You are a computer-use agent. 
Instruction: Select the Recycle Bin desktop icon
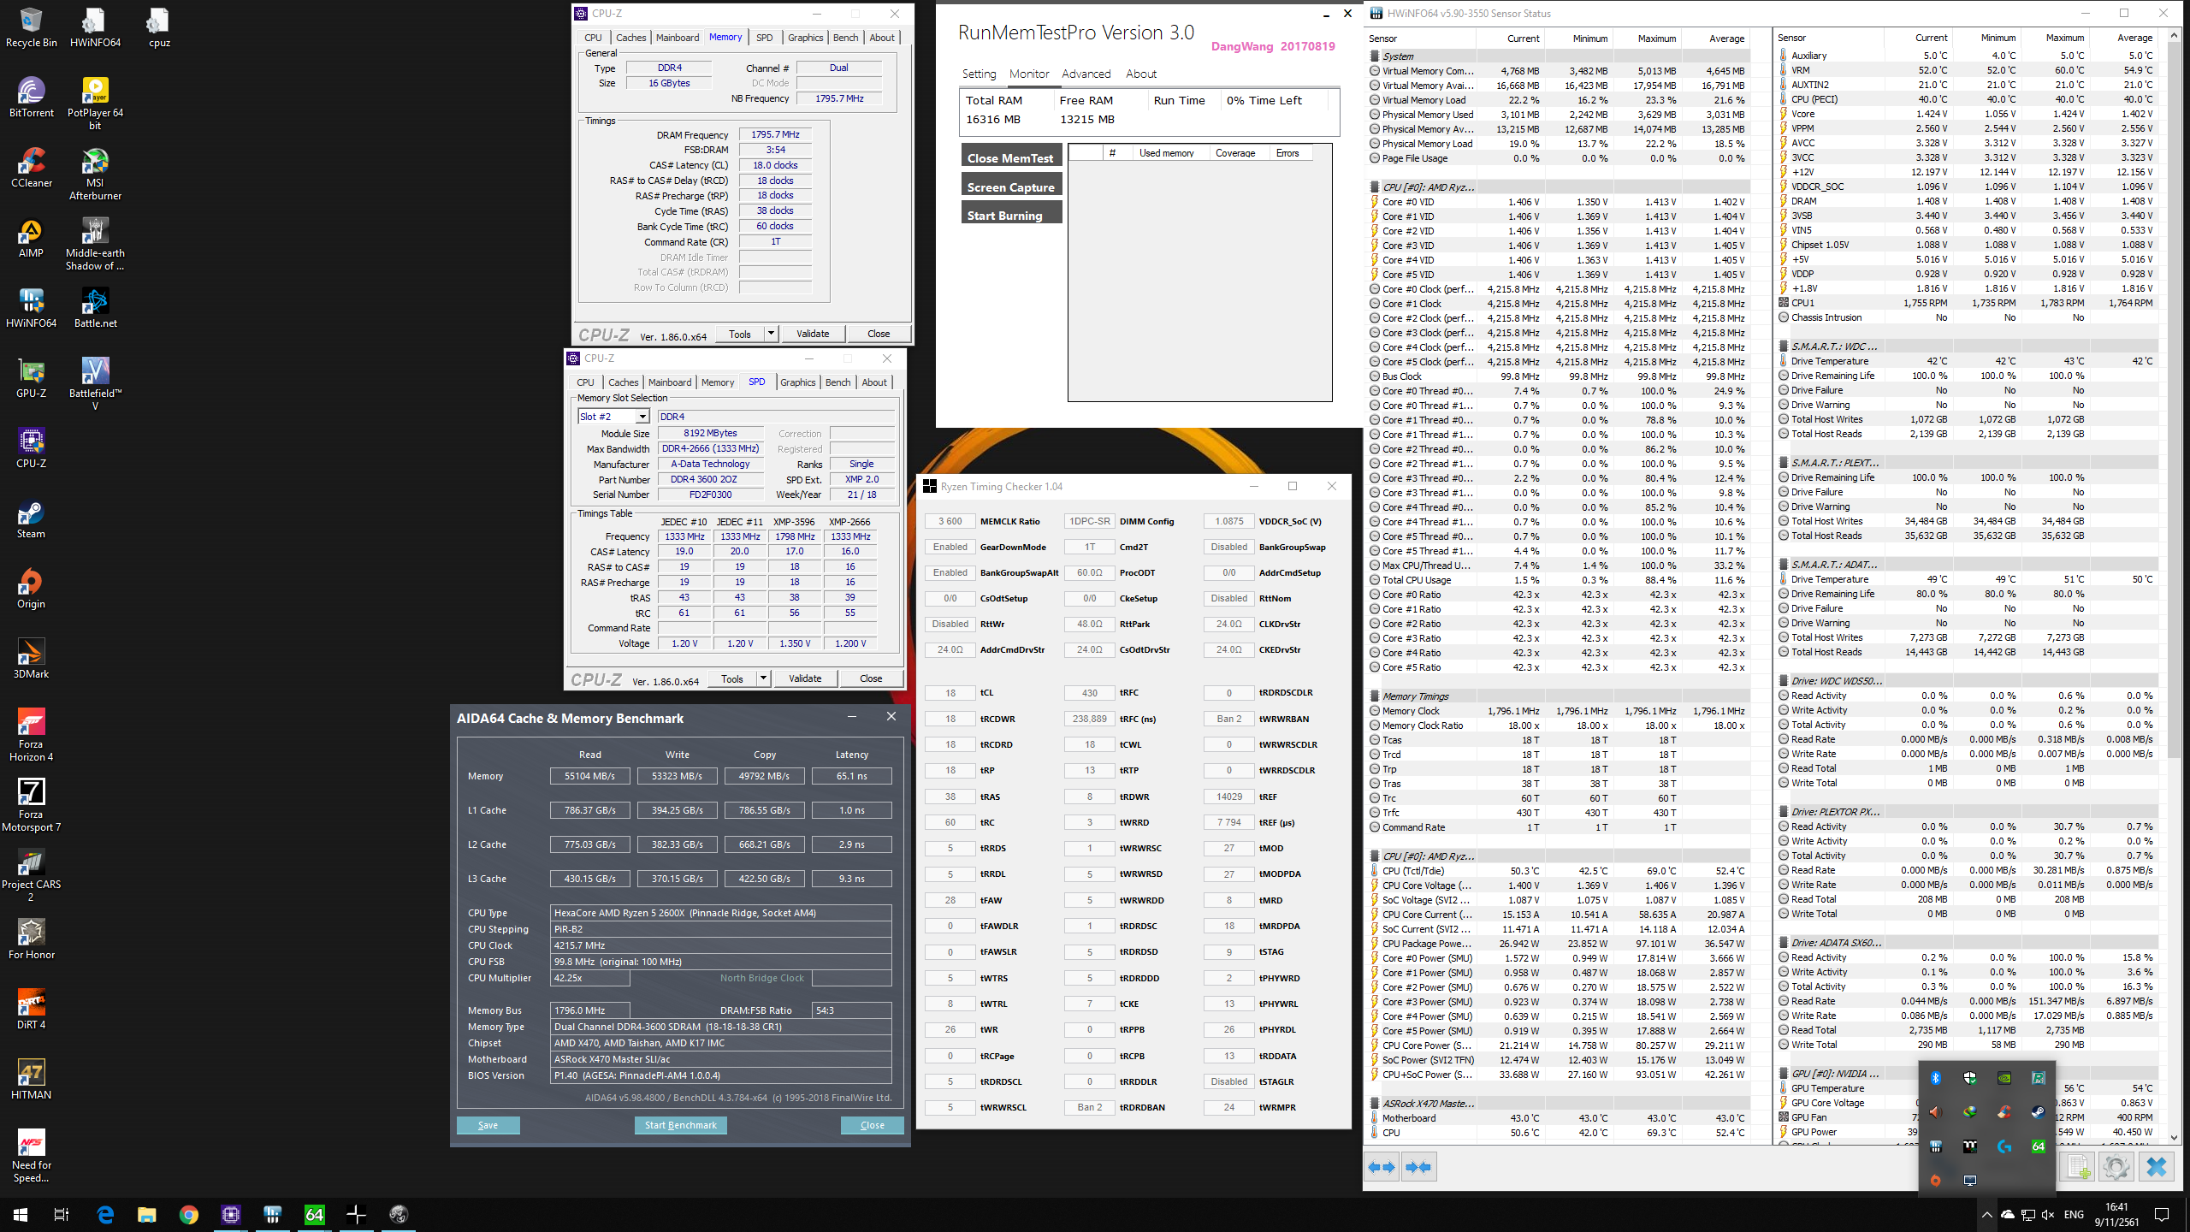coord(31,27)
